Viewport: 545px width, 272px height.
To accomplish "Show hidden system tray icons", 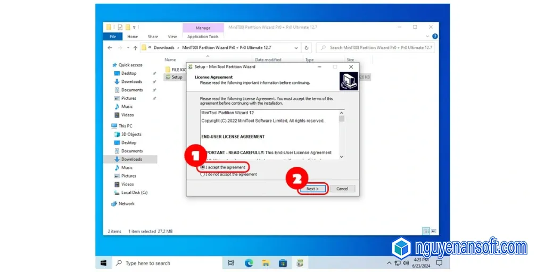I will (x=389, y=263).
